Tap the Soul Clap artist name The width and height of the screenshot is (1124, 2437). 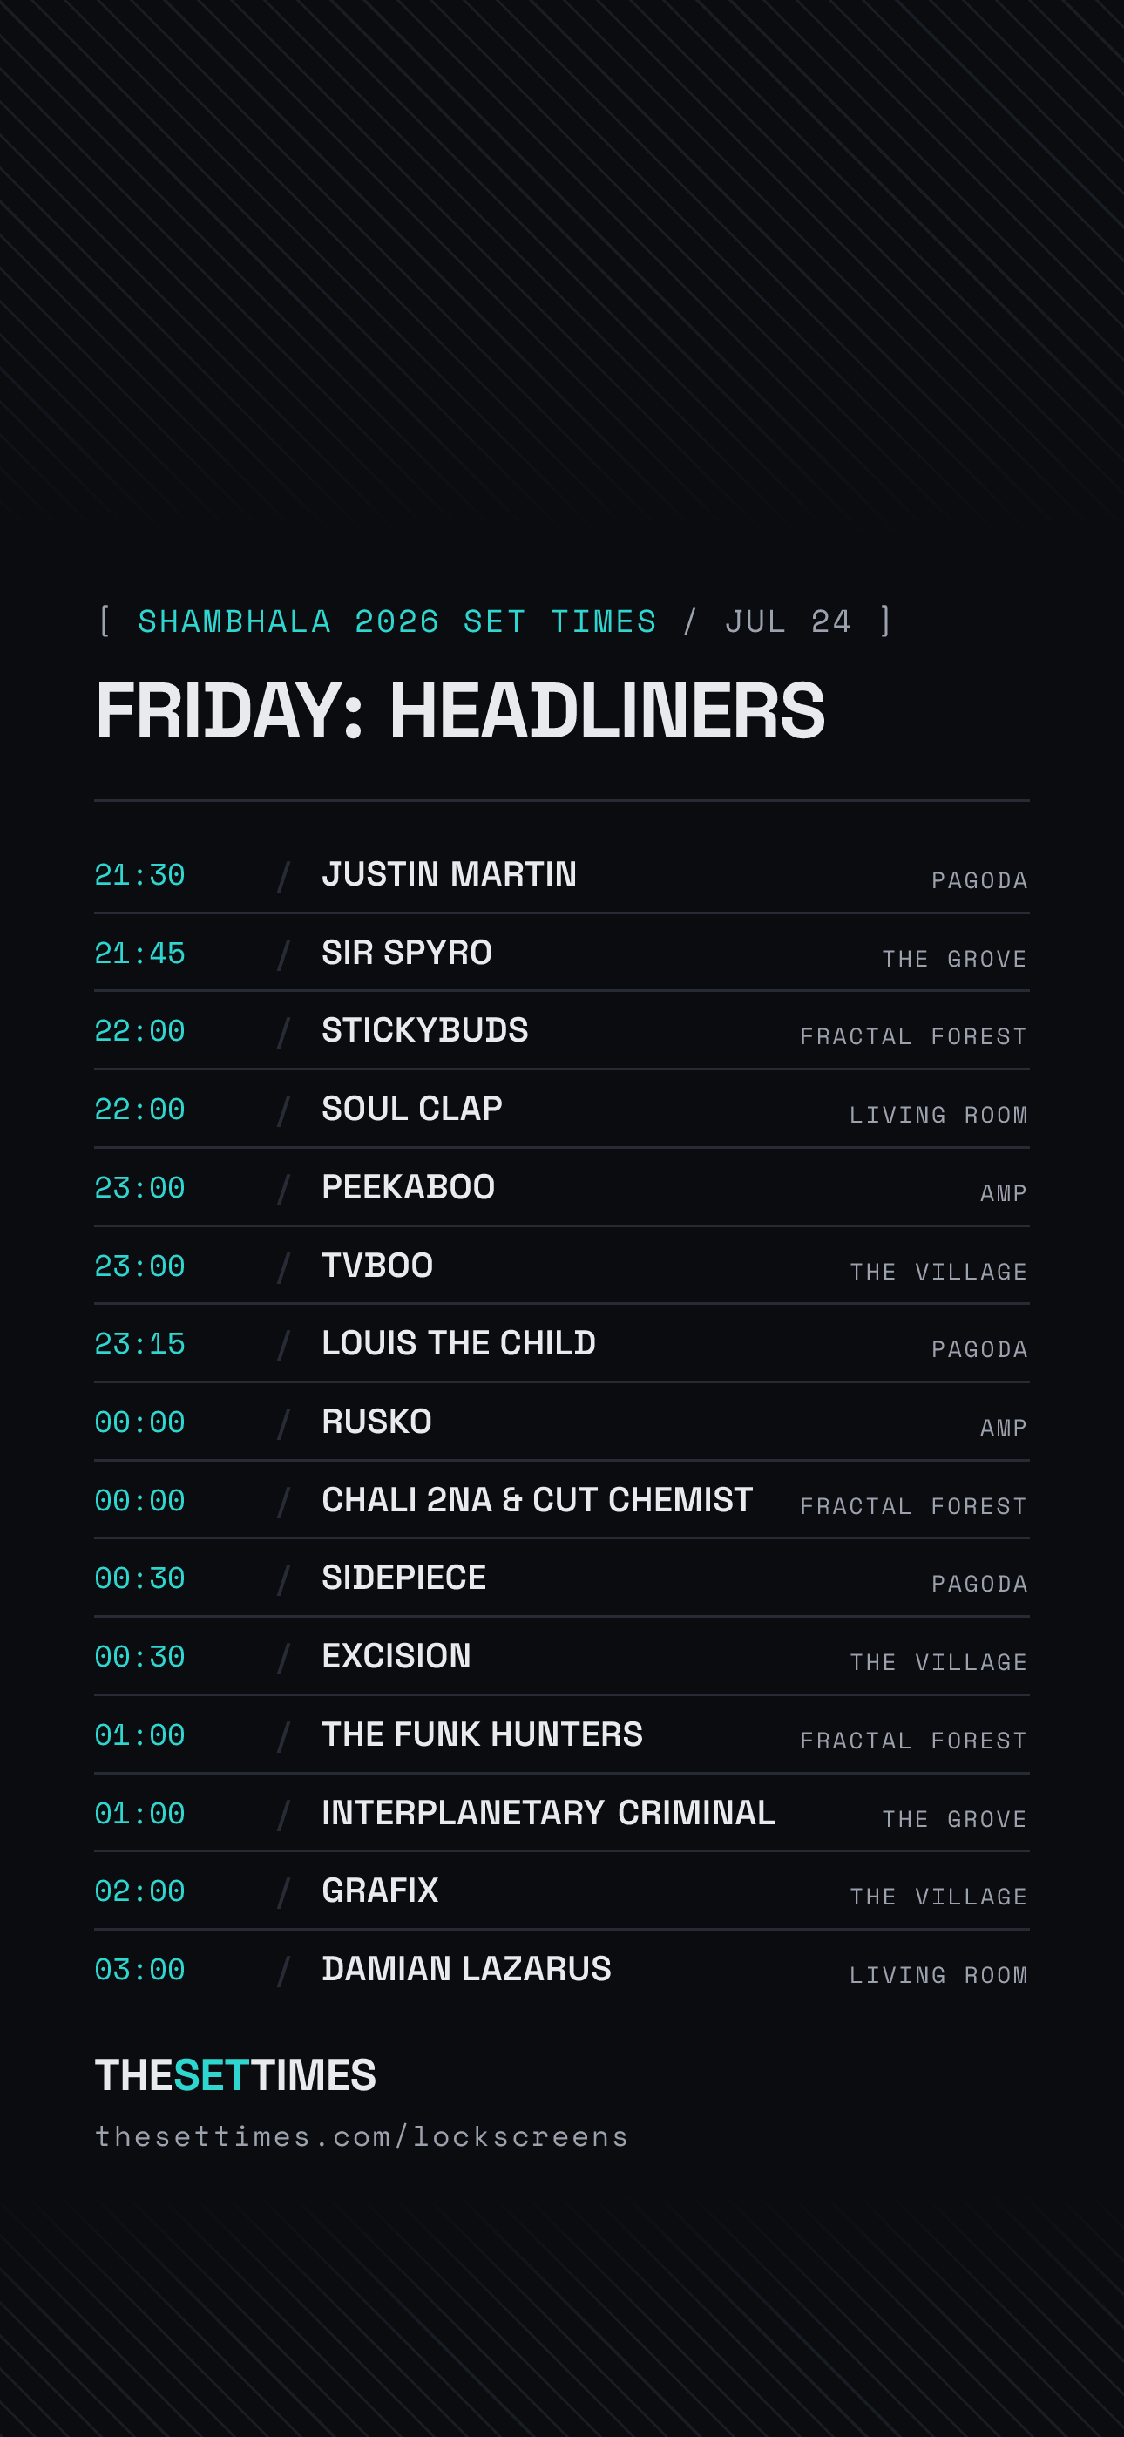coord(411,1109)
